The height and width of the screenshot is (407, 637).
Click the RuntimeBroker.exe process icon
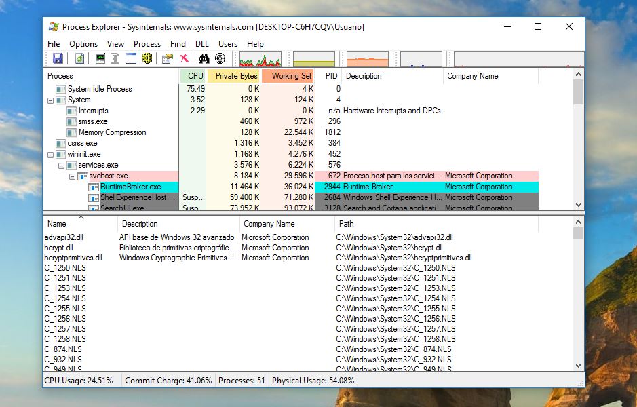pyautogui.click(x=94, y=187)
